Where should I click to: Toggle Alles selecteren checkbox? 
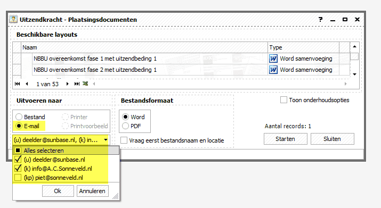(x=18, y=151)
